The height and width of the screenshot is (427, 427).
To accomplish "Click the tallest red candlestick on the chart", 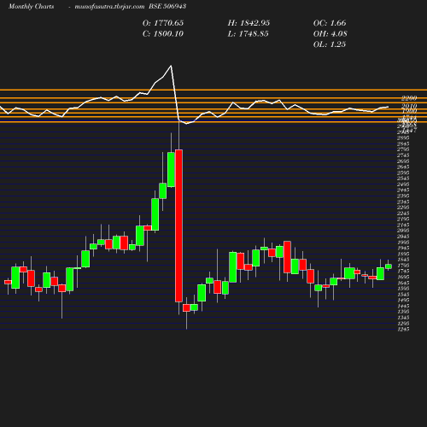I will 178,225.
